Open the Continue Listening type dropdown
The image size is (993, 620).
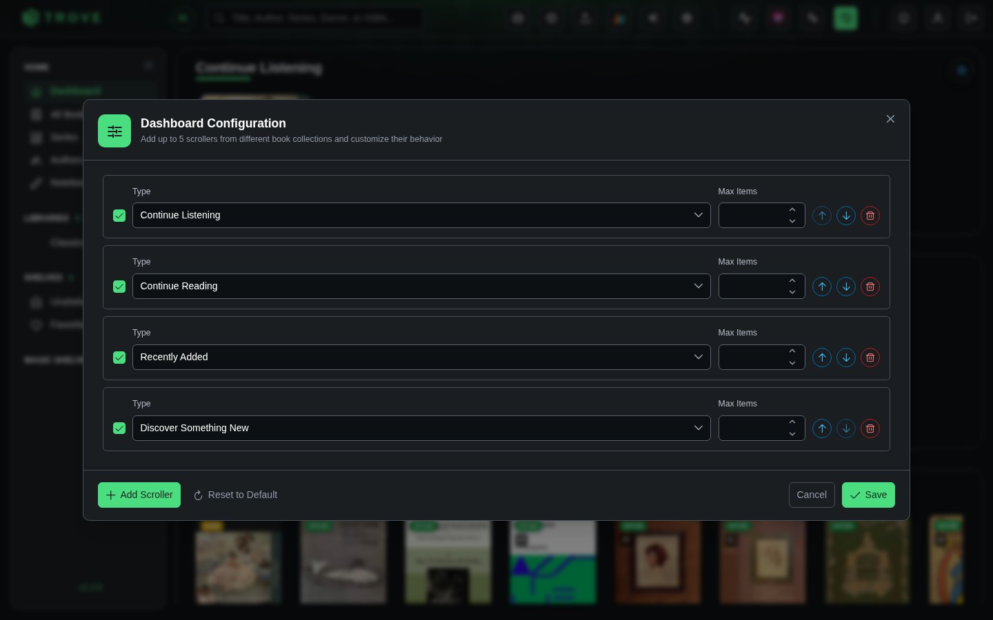tap(421, 215)
